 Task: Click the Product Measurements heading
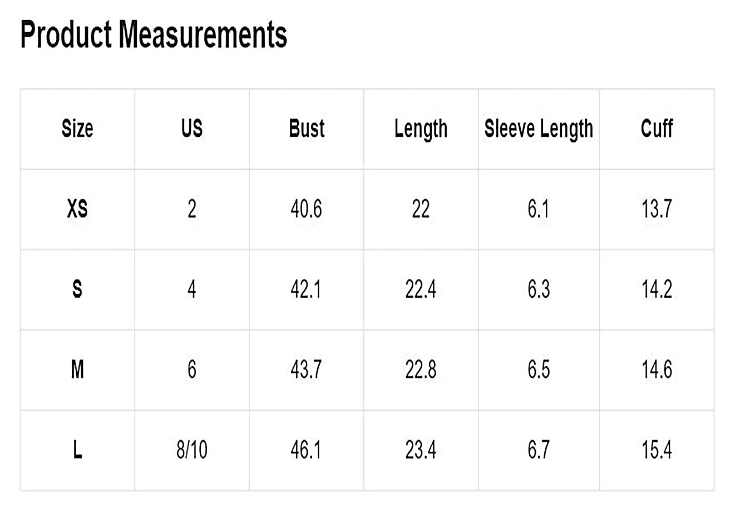[x=154, y=34]
